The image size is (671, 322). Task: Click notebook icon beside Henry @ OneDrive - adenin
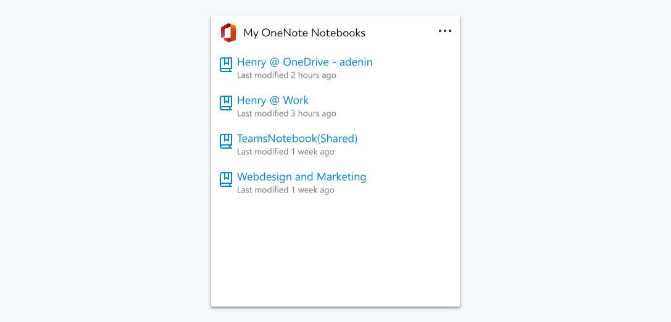click(226, 65)
